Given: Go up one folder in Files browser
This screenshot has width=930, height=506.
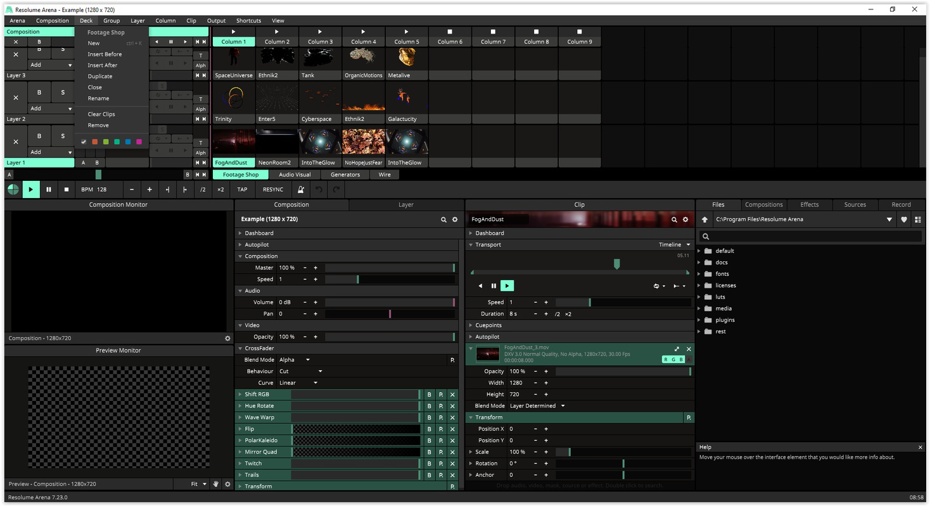Looking at the screenshot, I should tap(704, 219).
